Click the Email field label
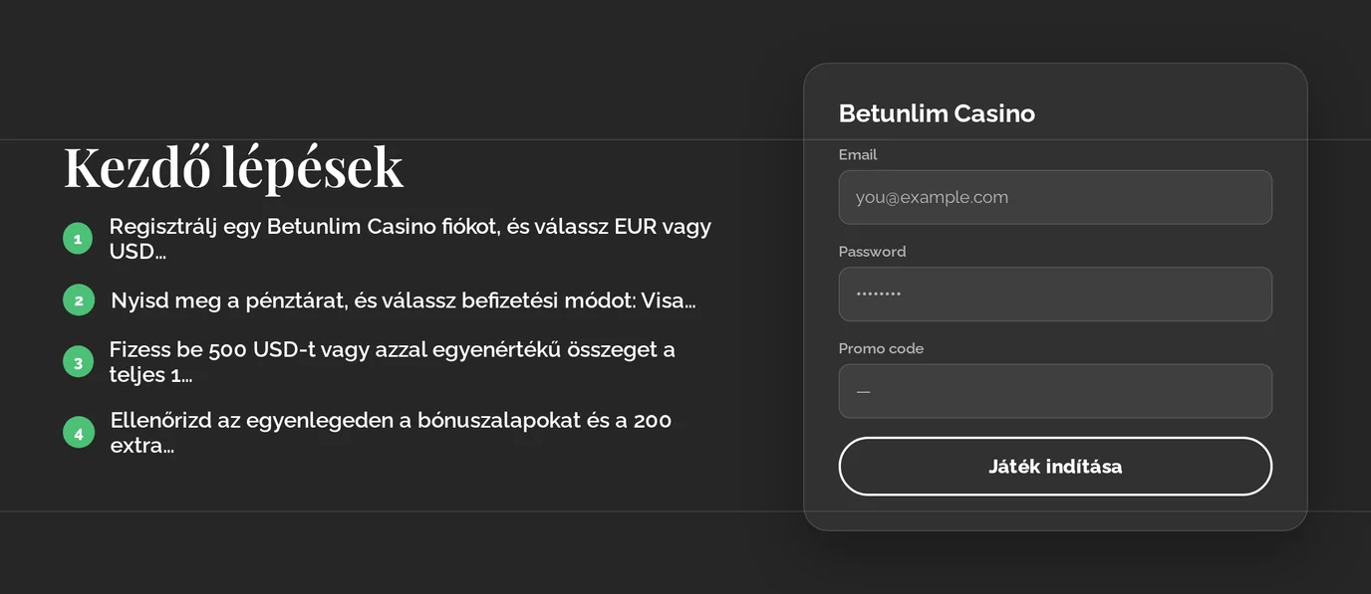 [x=858, y=154]
